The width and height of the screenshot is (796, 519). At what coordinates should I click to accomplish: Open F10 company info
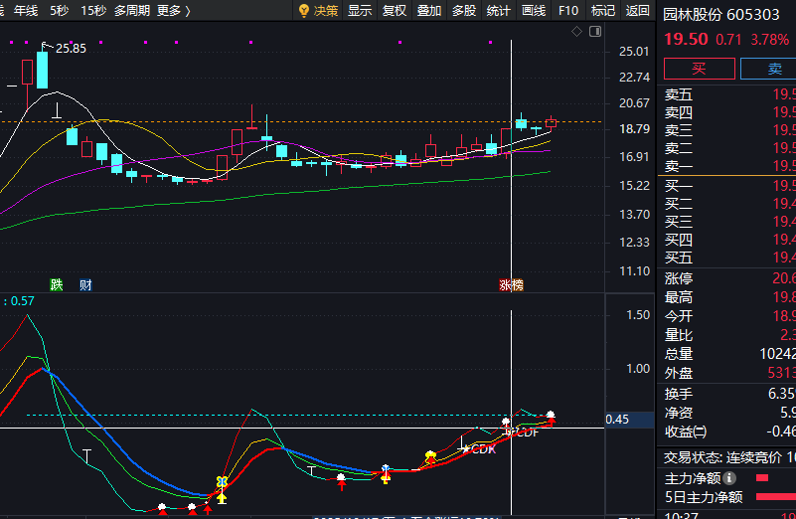point(568,10)
